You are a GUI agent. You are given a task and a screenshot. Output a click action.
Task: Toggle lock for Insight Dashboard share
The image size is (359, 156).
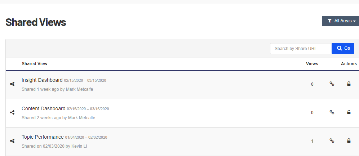(349, 84)
